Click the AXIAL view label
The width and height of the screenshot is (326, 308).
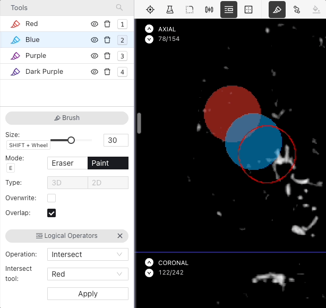coord(167,29)
